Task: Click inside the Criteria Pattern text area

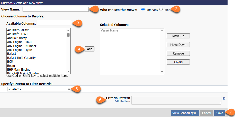Action: (x=176, y=100)
